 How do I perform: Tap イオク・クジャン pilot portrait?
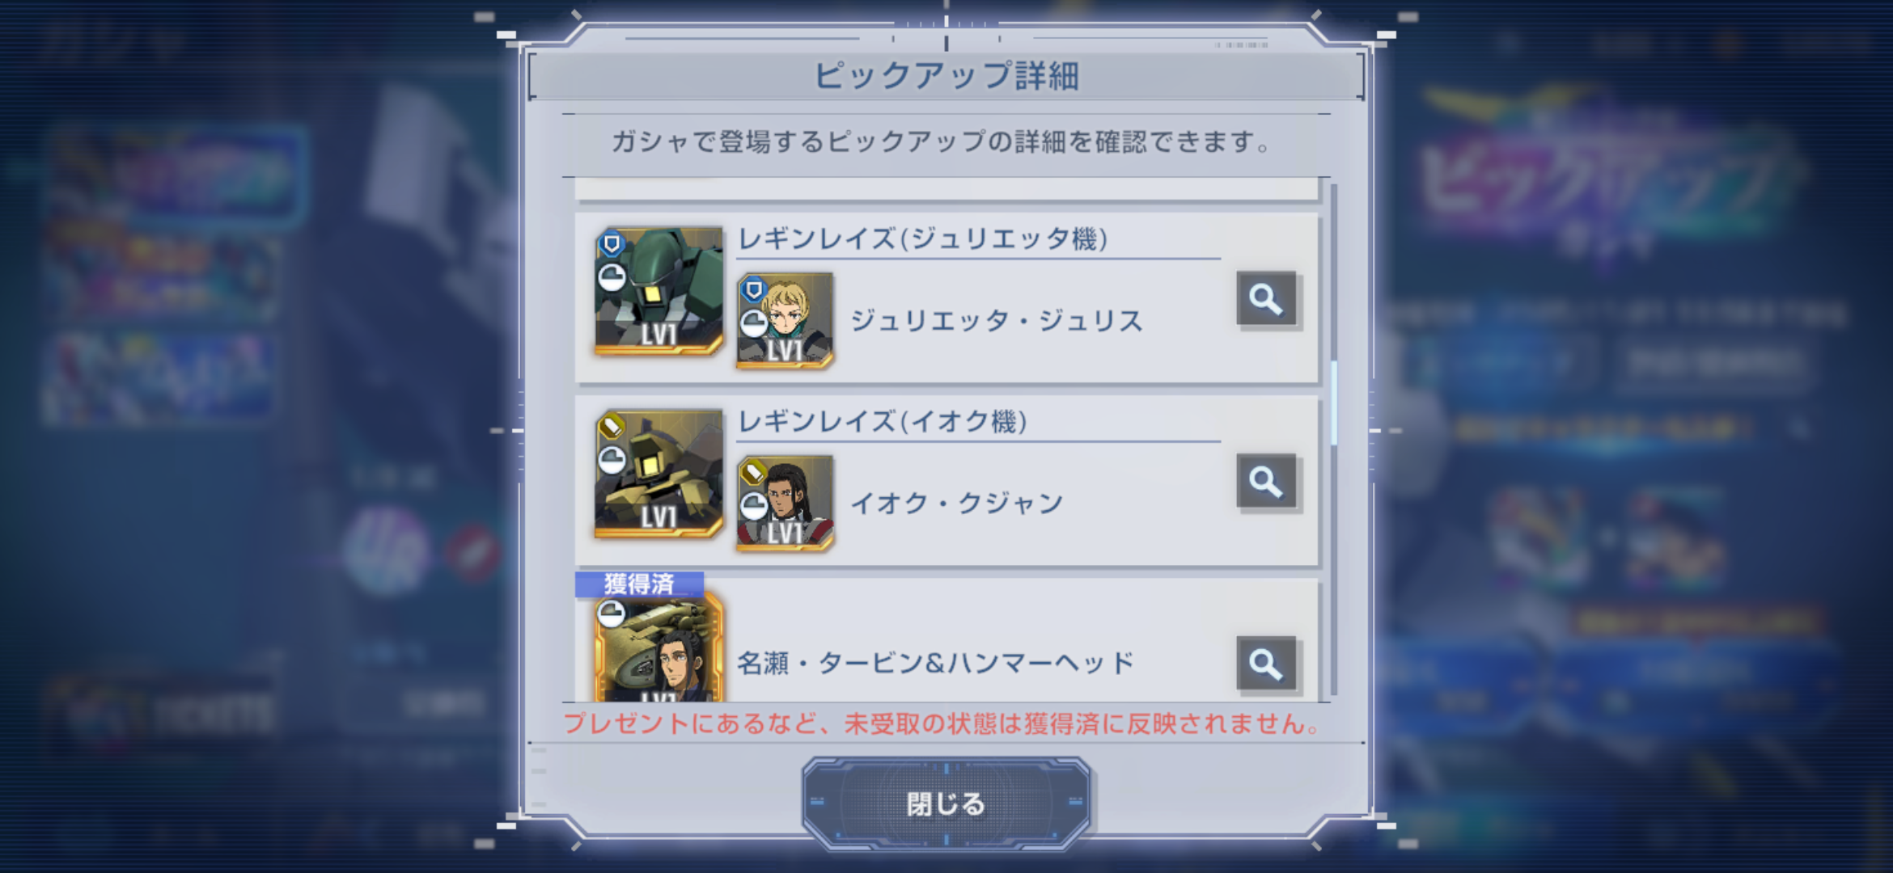[785, 504]
